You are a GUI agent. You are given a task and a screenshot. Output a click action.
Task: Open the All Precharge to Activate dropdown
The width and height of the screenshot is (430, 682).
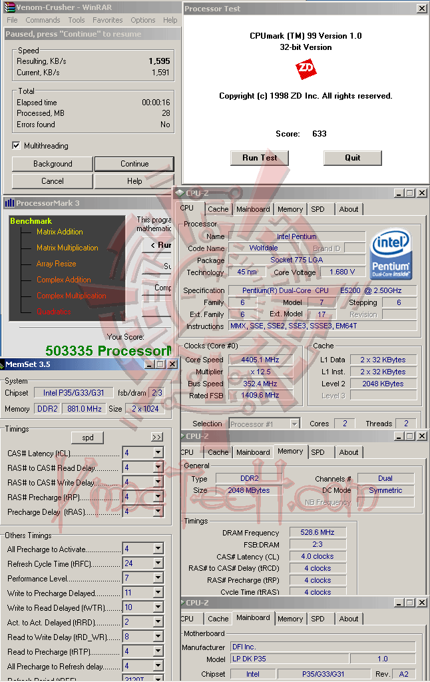(x=158, y=549)
